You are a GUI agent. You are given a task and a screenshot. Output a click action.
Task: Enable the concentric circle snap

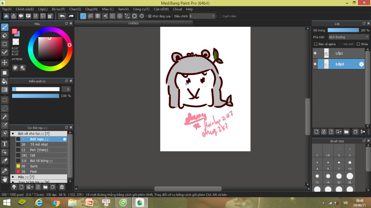pos(120,16)
